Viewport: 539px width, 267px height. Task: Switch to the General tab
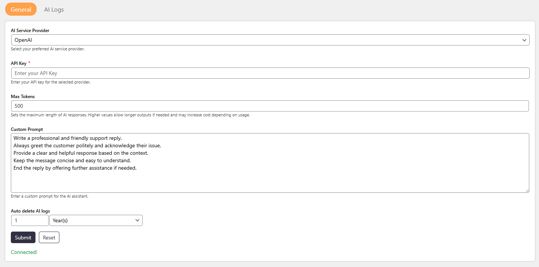21,9
